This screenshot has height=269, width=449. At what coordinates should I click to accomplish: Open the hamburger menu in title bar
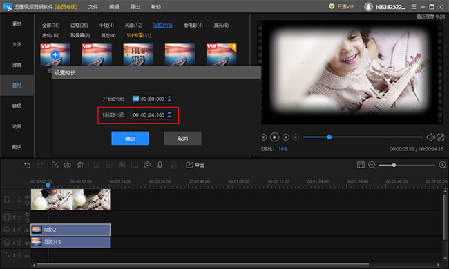point(414,7)
